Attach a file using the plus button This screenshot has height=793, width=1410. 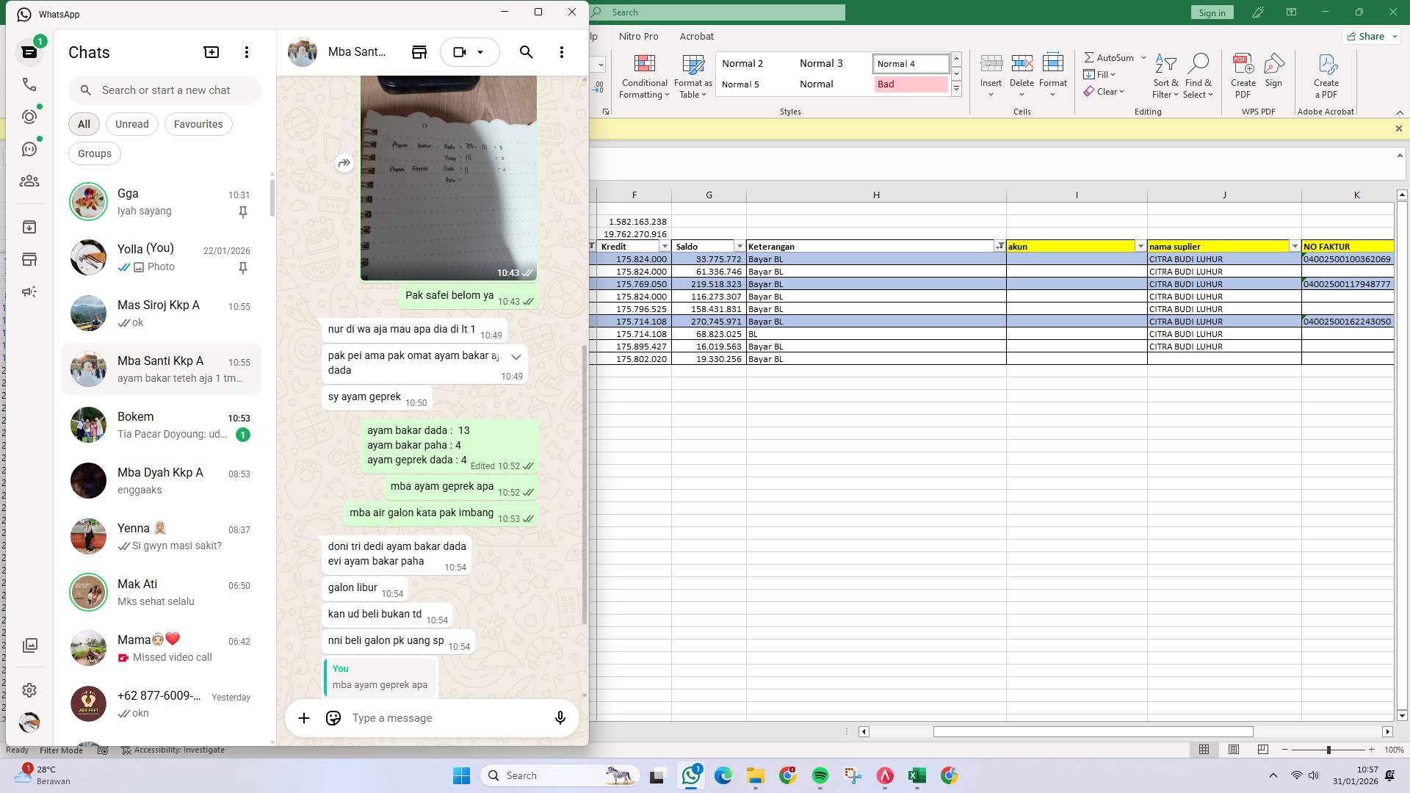pyautogui.click(x=304, y=717)
